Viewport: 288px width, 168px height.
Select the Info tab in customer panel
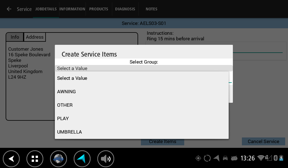[15, 37]
